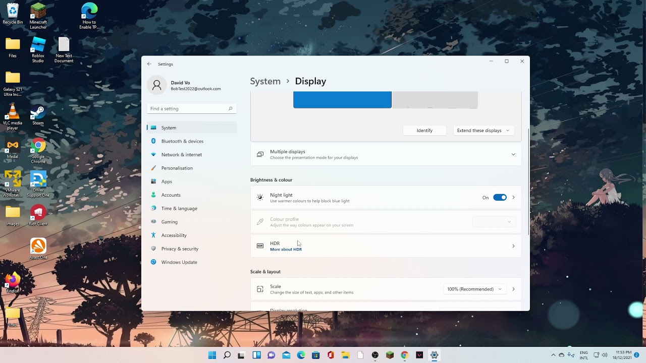Open File Explorer from the taskbar
The width and height of the screenshot is (646, 363).
tap(345, 355)
